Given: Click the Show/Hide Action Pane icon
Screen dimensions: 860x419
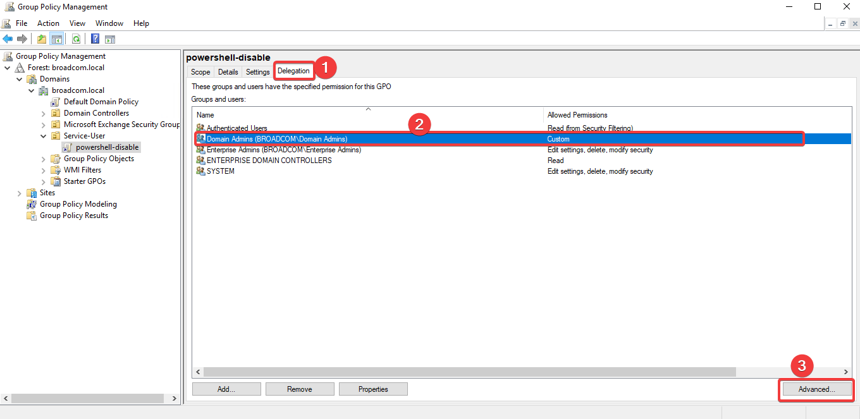Looking at the screenshot, I should coord(110,39).
